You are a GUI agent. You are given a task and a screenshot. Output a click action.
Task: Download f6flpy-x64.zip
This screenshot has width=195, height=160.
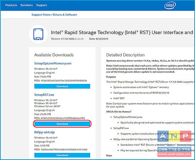click(62, 155)
